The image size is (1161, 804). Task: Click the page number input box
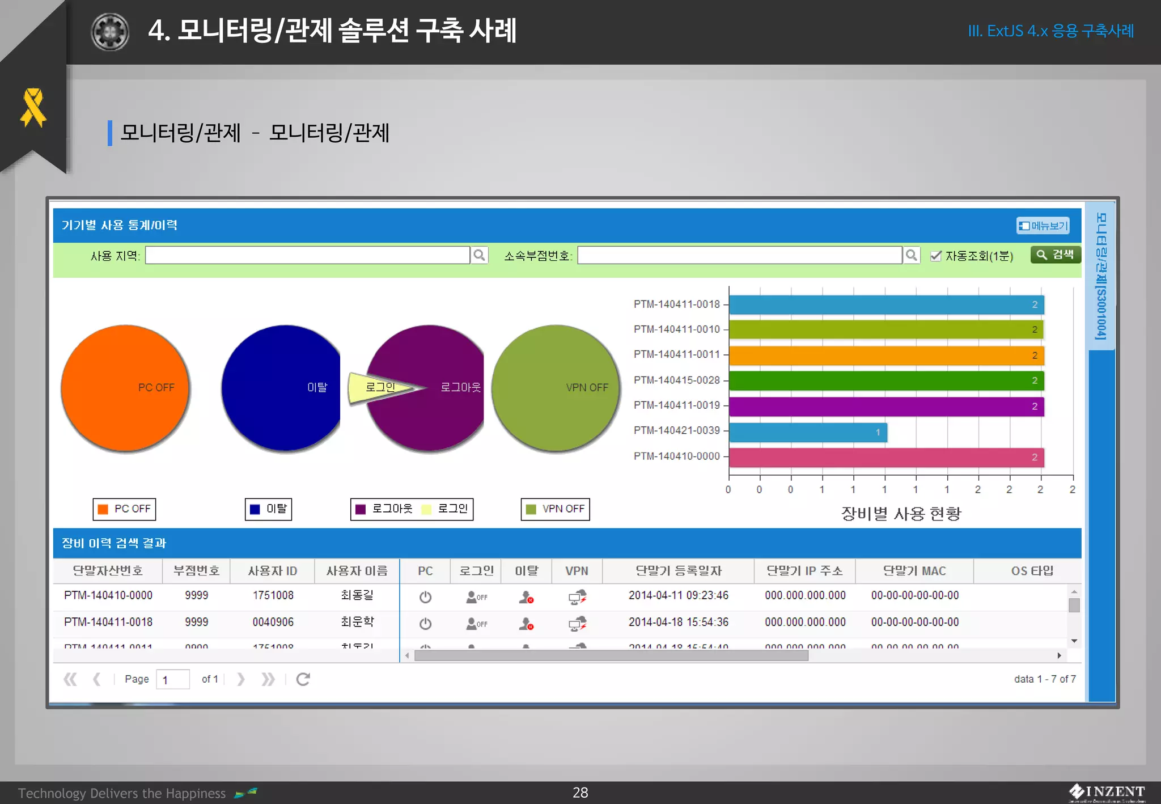173,679
